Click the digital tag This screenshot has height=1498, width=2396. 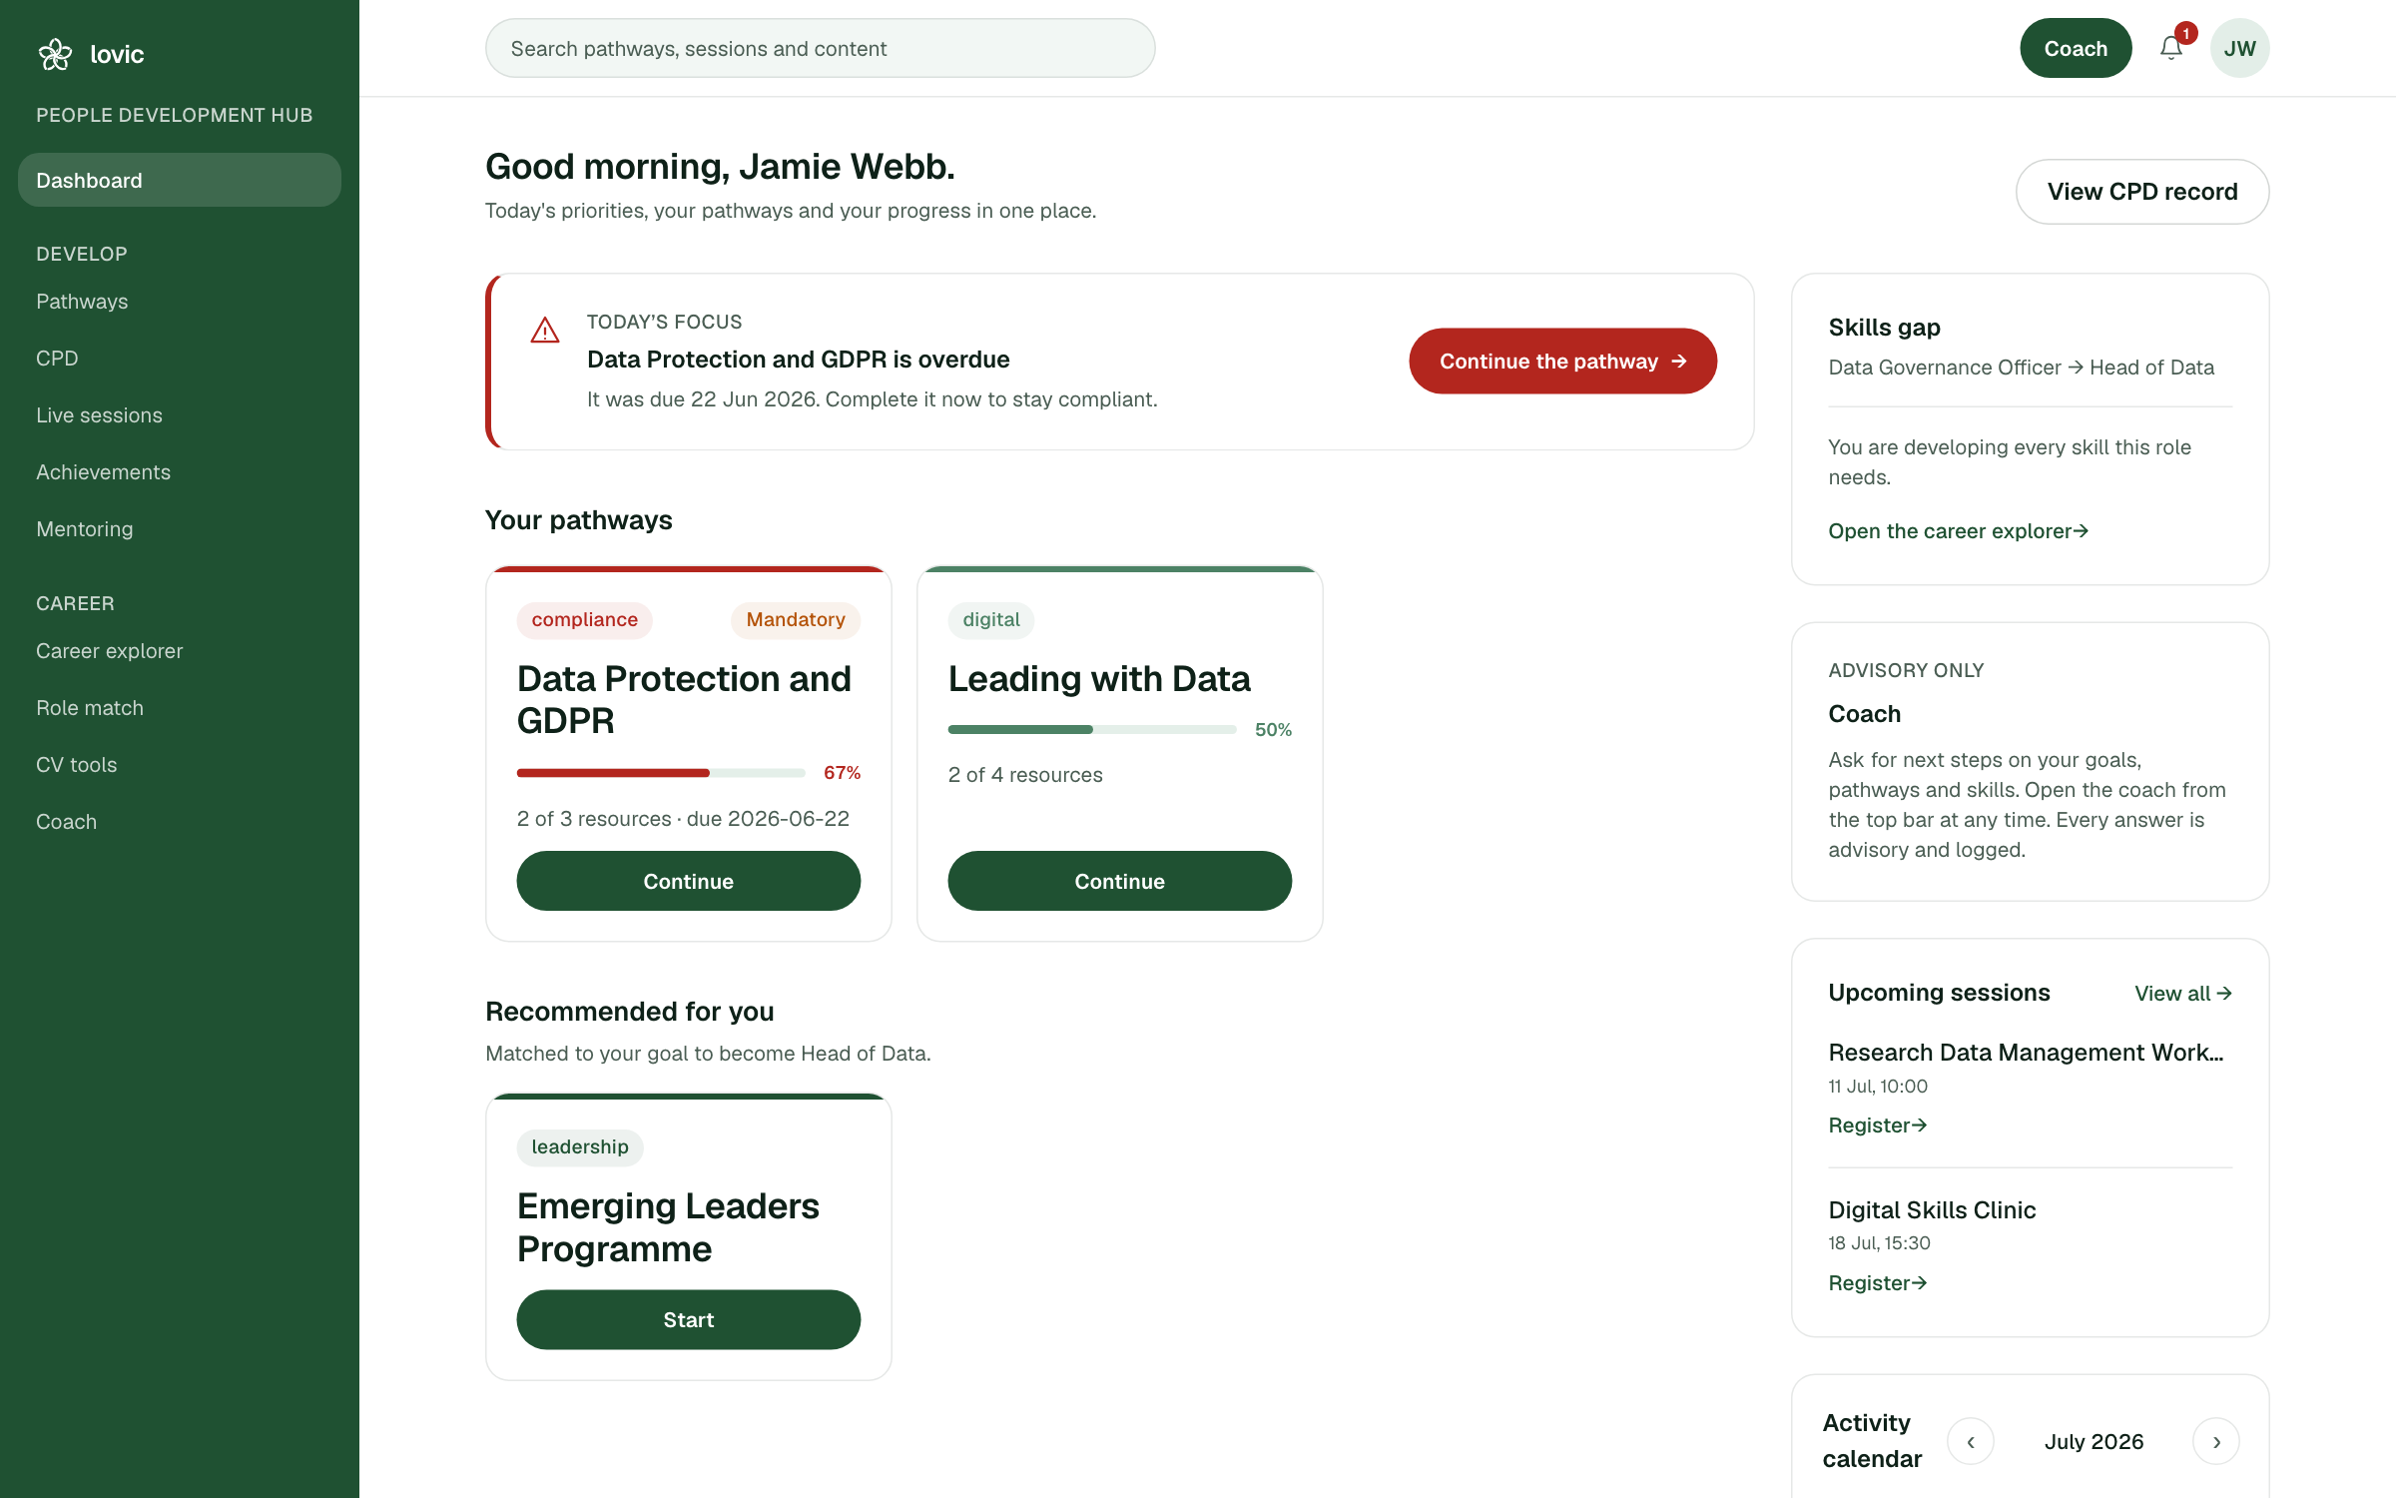point(990,620)
